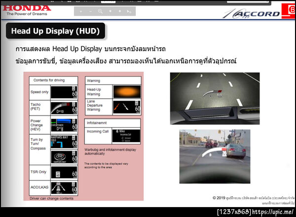296x217 pixels.
Task: Click the second Thai description line
Action: (x=126, y=61)
